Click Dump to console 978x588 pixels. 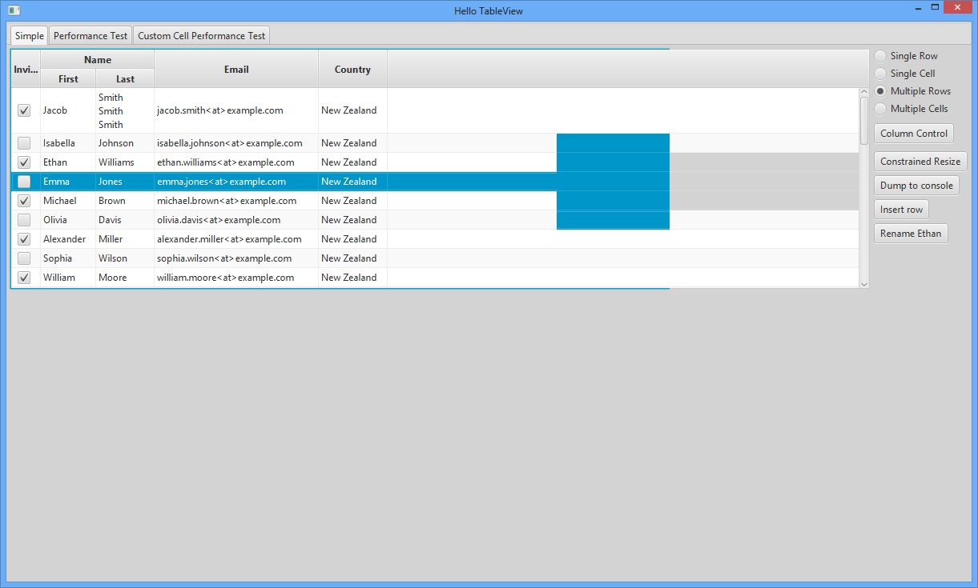[916, 186]
